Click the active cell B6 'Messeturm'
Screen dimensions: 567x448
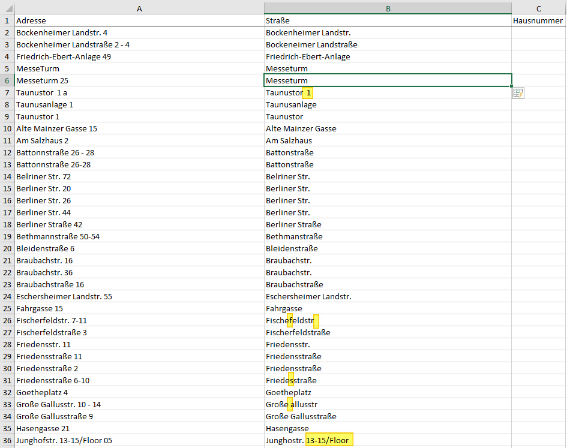point(388,80)
